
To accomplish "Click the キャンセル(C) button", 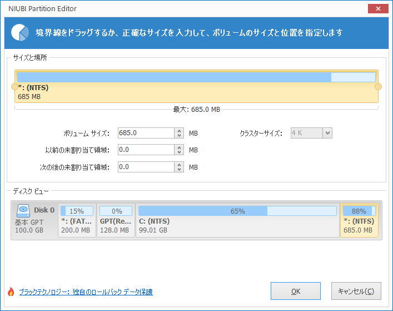I will [x=356, y=291].
